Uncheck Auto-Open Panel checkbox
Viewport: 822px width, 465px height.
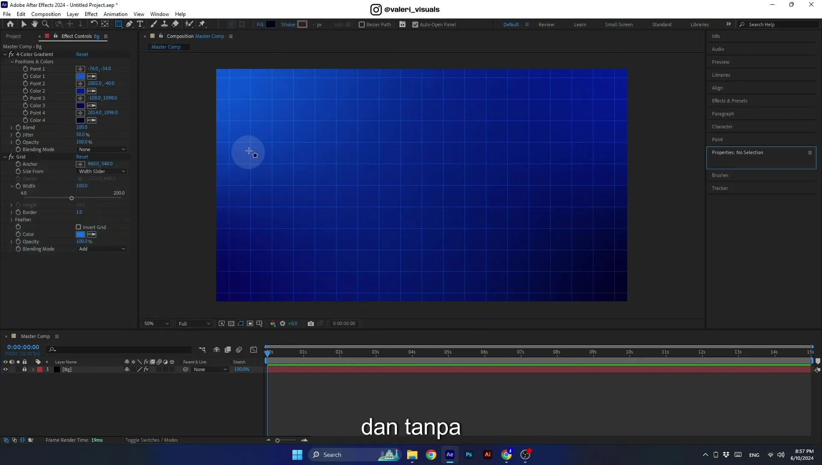(x=415, y=25)
